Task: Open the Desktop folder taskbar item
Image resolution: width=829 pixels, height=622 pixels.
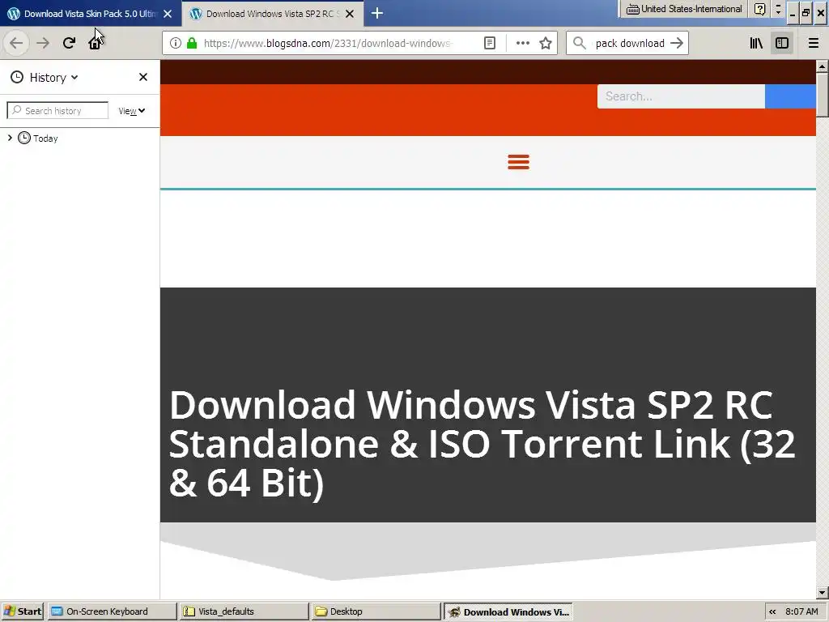Action: coord(376,611)
